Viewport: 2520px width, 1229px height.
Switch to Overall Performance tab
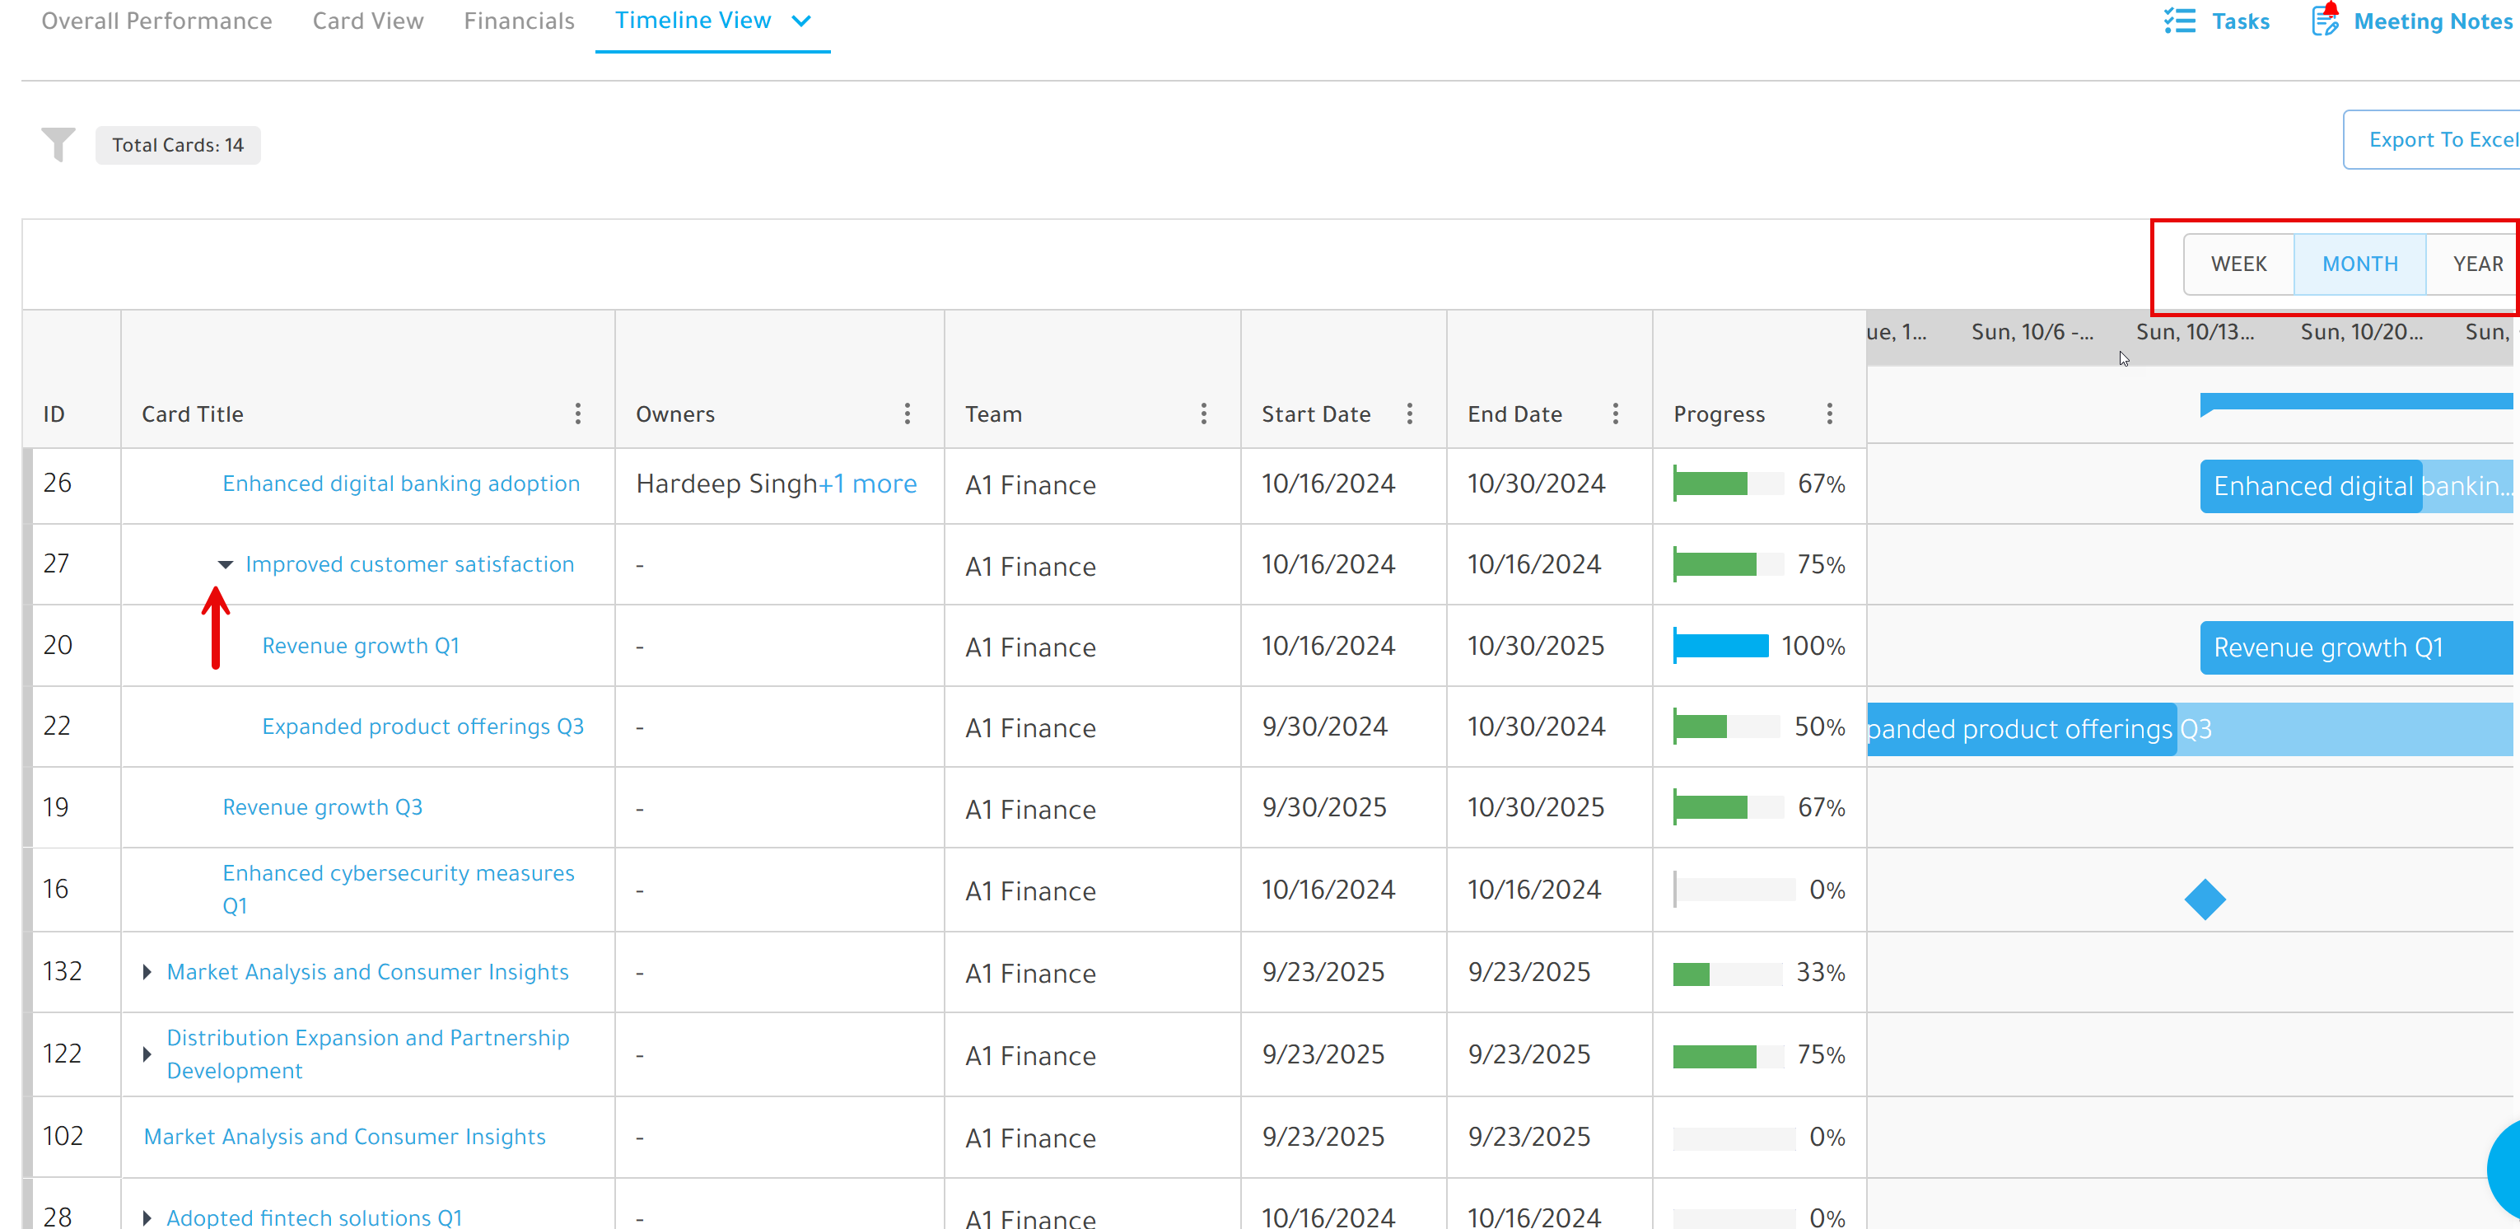coord(156,21)
